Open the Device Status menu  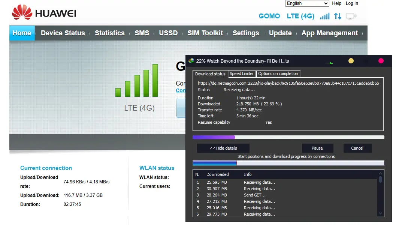[63, 33]
